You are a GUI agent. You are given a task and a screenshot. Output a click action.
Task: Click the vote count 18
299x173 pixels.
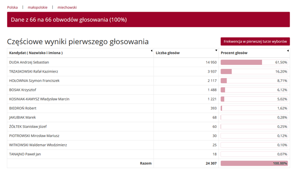tap(214, 154)
